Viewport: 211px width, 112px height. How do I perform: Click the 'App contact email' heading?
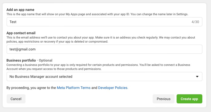tap(21, 33)
